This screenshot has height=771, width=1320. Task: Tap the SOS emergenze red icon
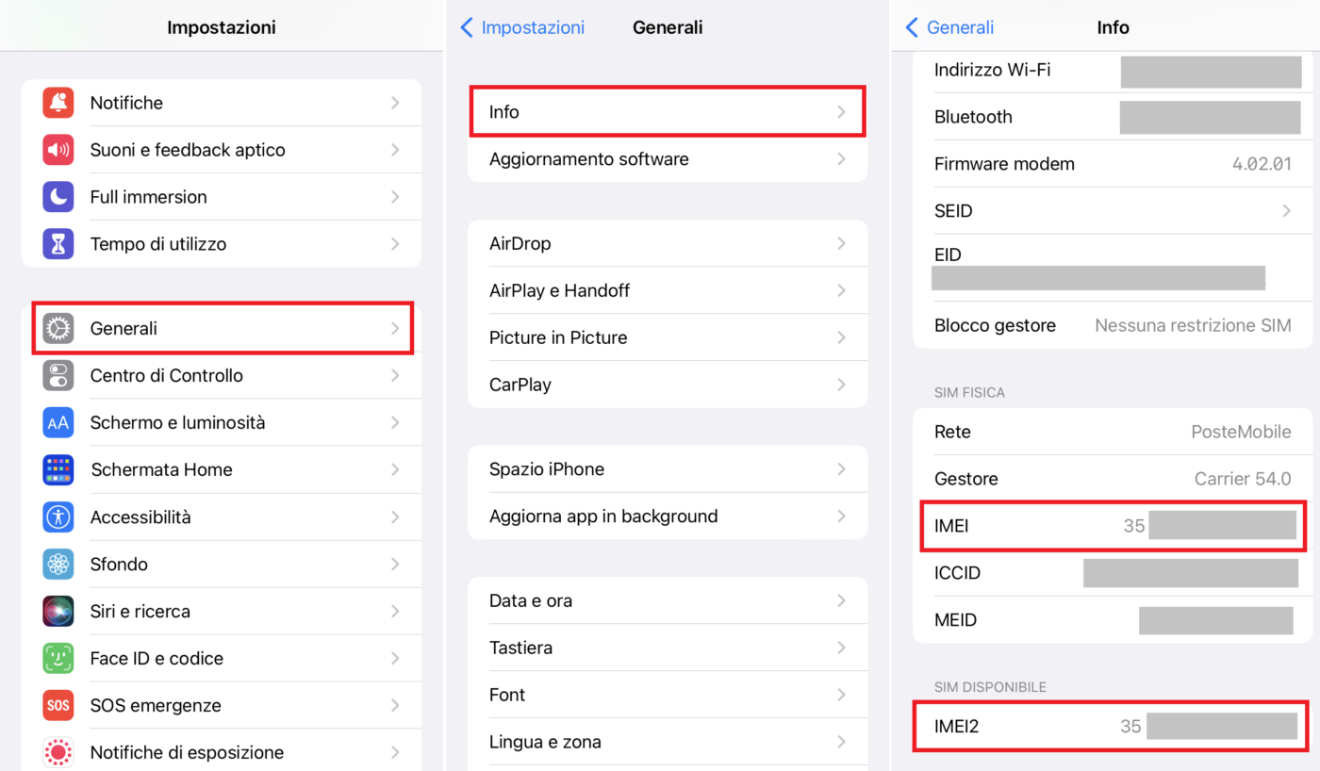pyautogui.click(x=58, y=705)
